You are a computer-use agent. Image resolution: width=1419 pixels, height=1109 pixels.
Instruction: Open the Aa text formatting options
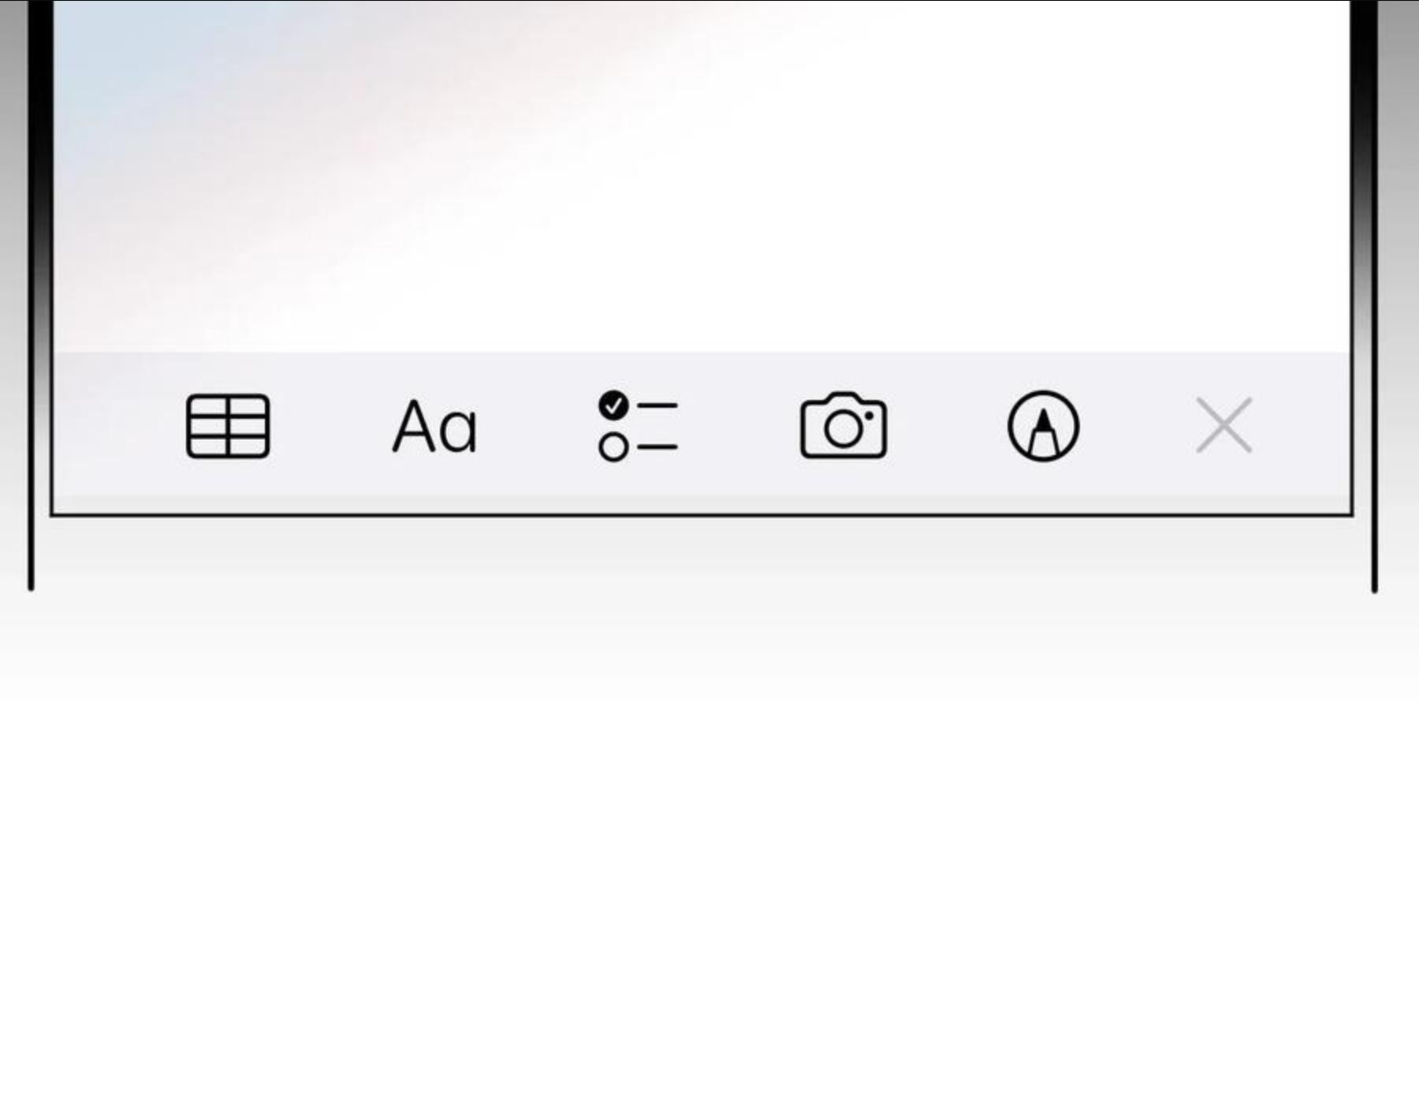pyautogui.click(x=434, y=426)
